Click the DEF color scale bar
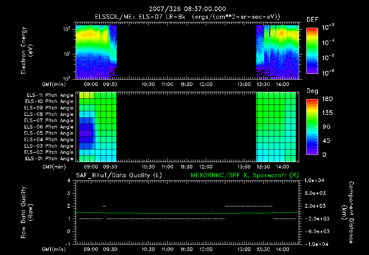369x255 pixels. pos(312,51)
